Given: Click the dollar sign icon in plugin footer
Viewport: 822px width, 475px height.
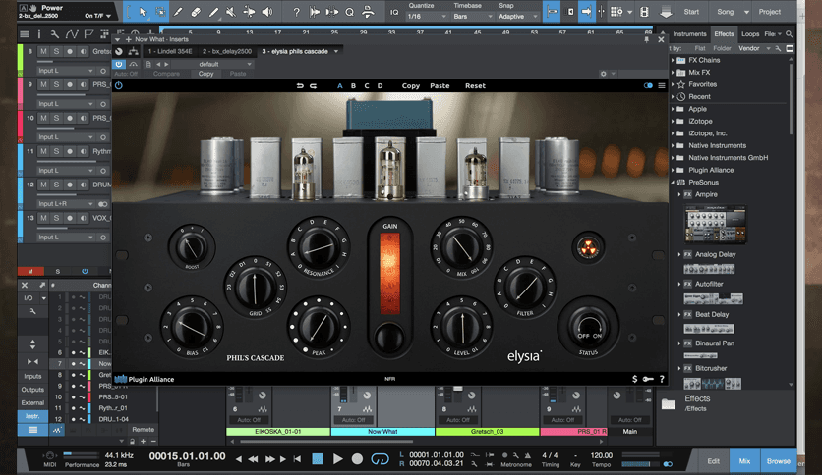Looking at the screenshot, I should (635, 379).
